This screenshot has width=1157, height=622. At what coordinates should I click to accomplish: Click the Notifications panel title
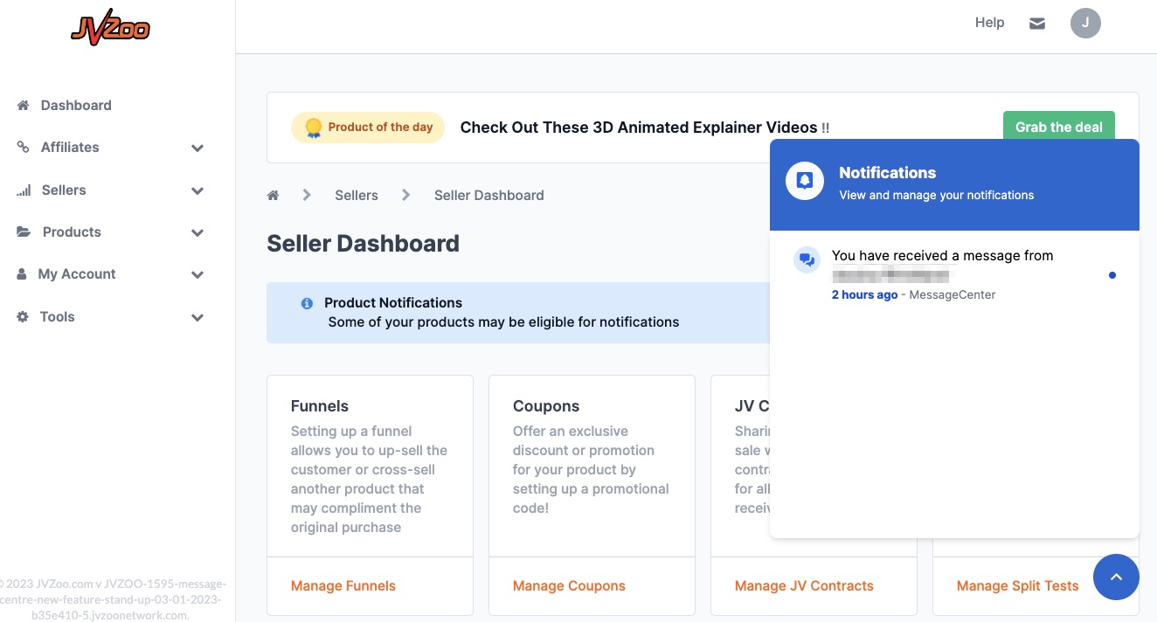coord(888,173)
